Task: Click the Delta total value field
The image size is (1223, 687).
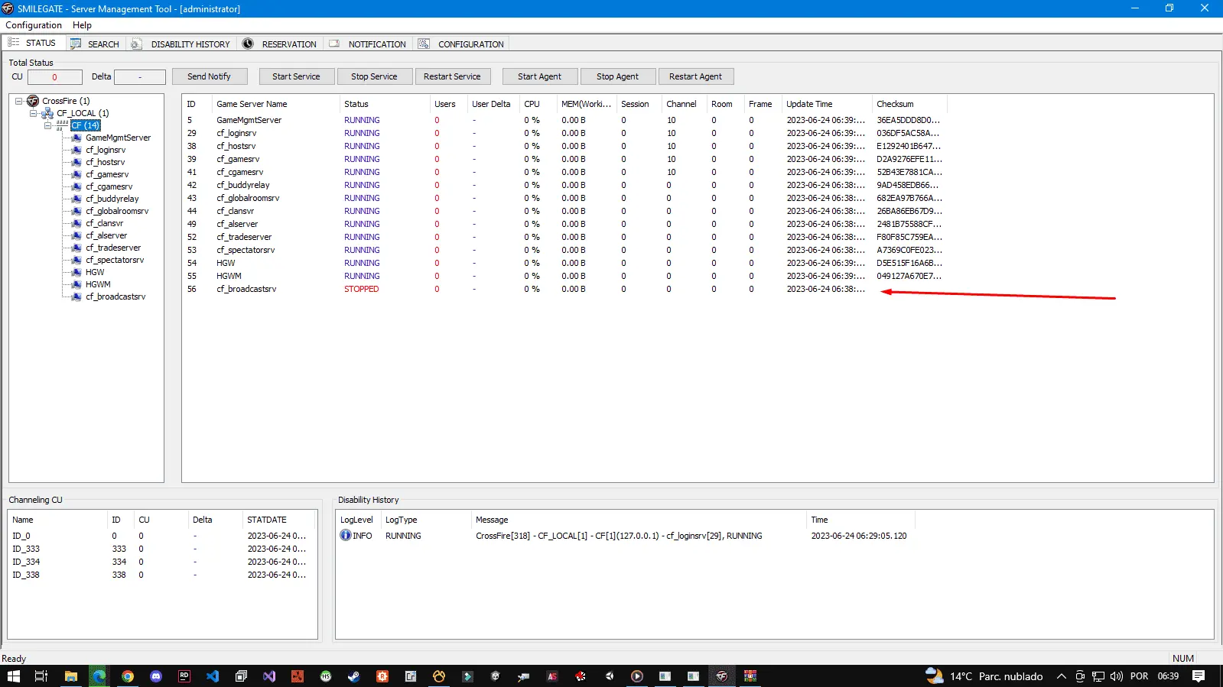Action: pyautogui.click(x=140, y=77)
